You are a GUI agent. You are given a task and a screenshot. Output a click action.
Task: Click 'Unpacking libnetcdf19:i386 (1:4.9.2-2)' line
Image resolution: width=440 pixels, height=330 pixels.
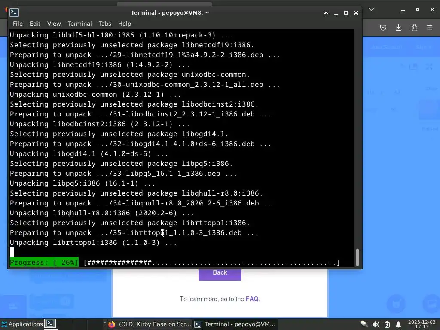tap(100, 65)
